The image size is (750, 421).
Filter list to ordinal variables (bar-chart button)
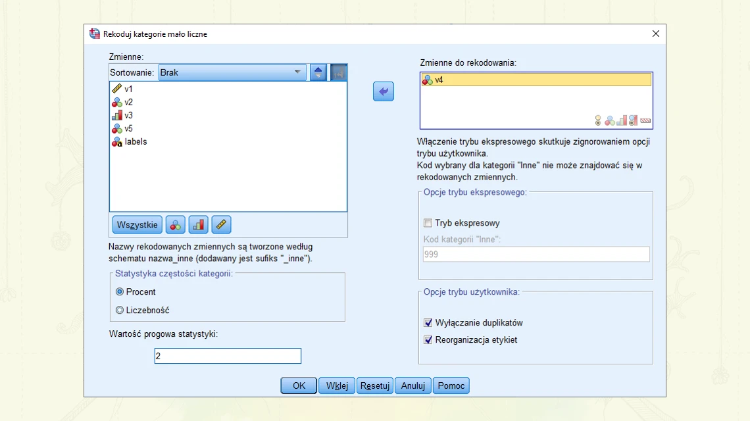point(199,225)
